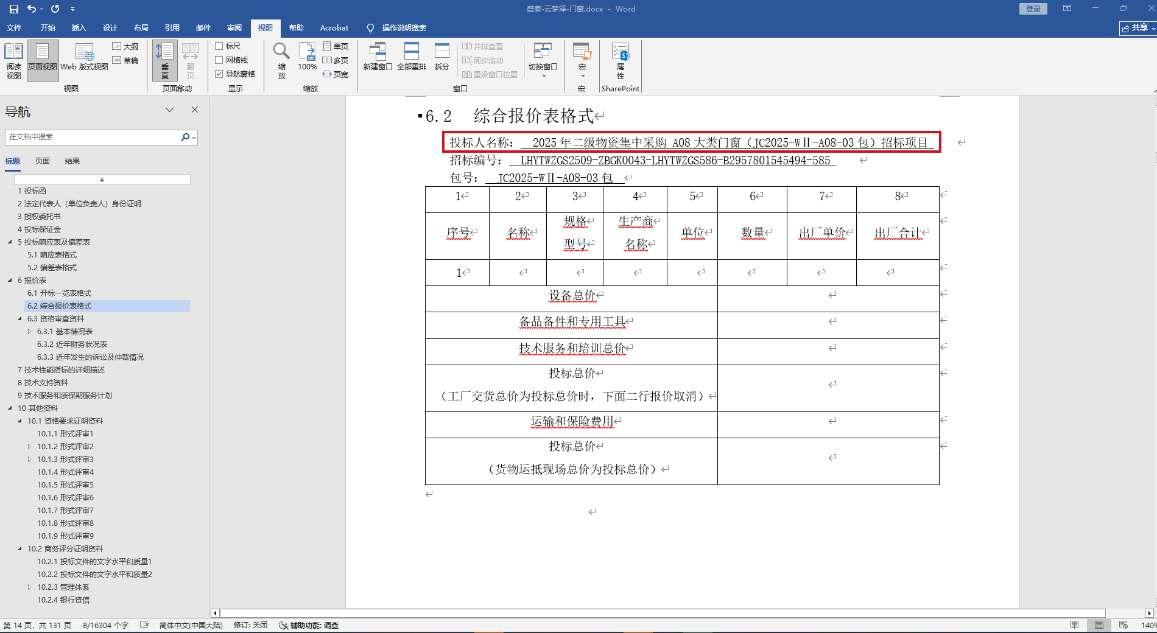Open the Switch Windows (切换窗口) menu

click(x=543, y=60)
